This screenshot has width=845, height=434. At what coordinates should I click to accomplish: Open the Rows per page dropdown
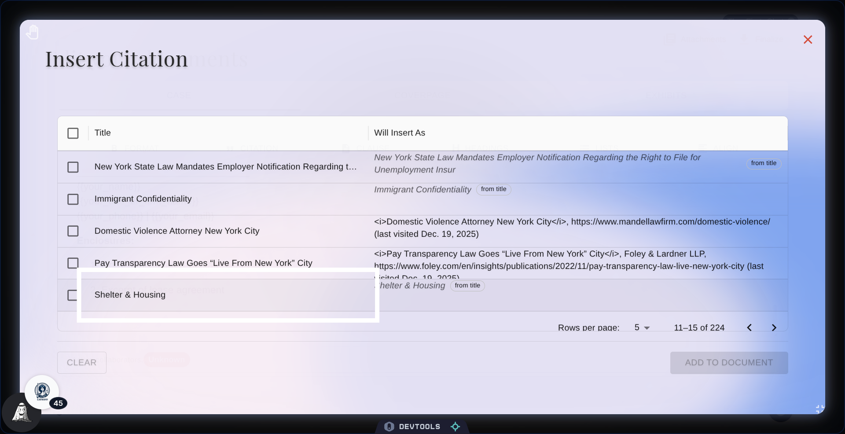[642, 327]
